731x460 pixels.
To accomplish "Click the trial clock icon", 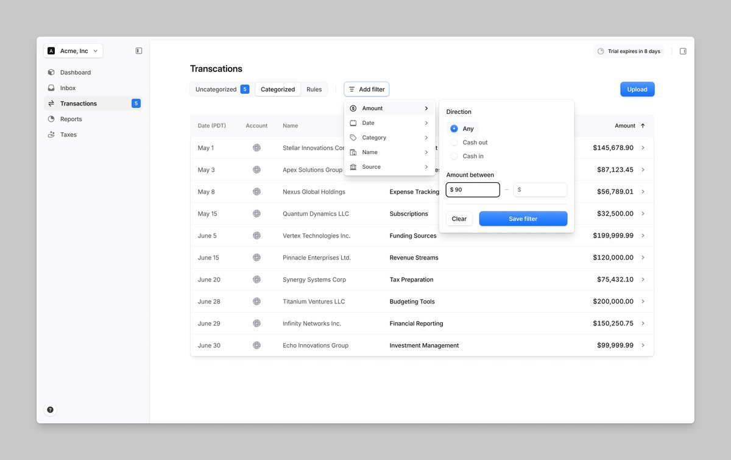I will point(601,51).
